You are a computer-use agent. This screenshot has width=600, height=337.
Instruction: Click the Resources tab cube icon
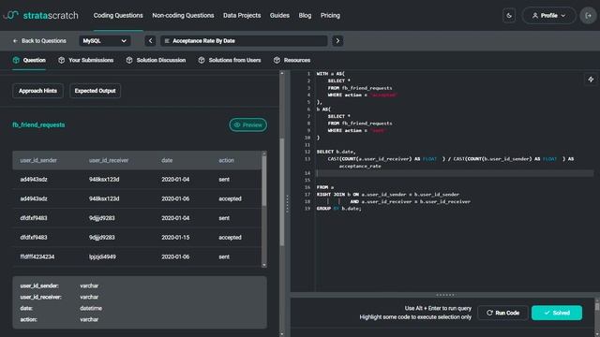coord(277,60)
